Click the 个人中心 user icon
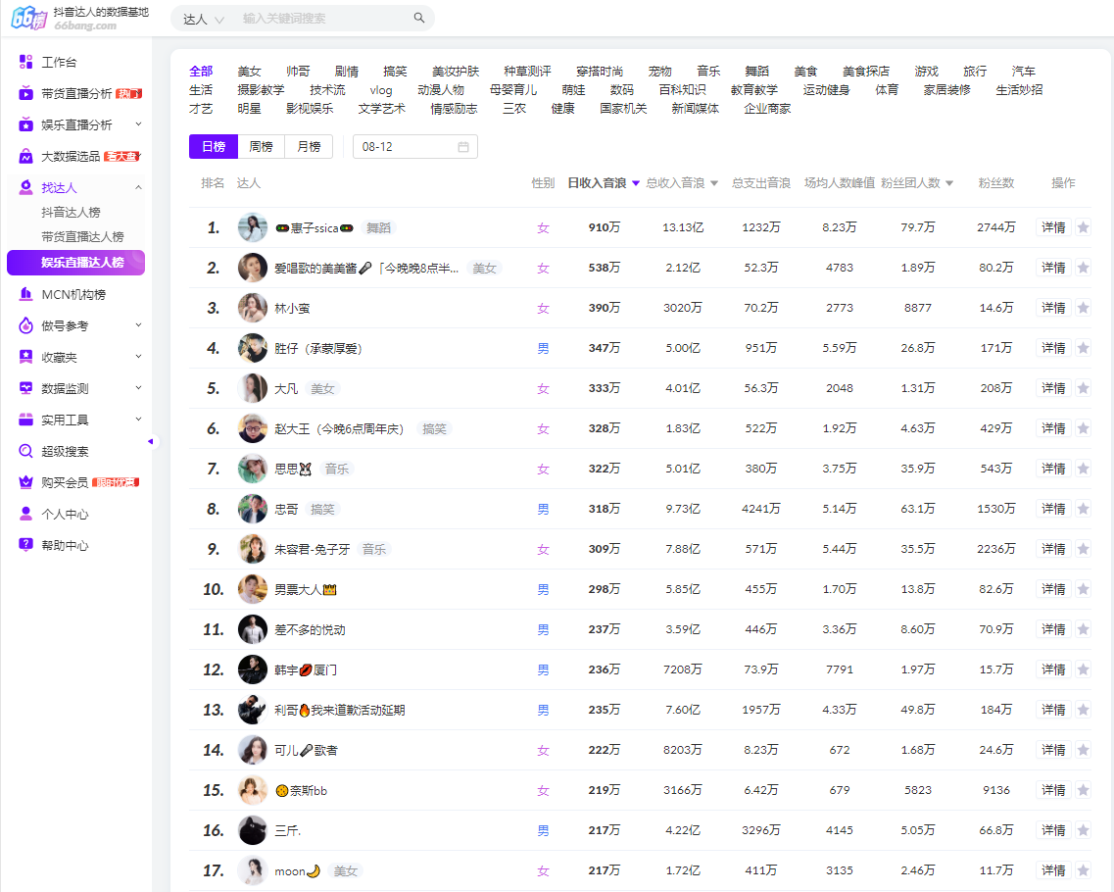 26,514
